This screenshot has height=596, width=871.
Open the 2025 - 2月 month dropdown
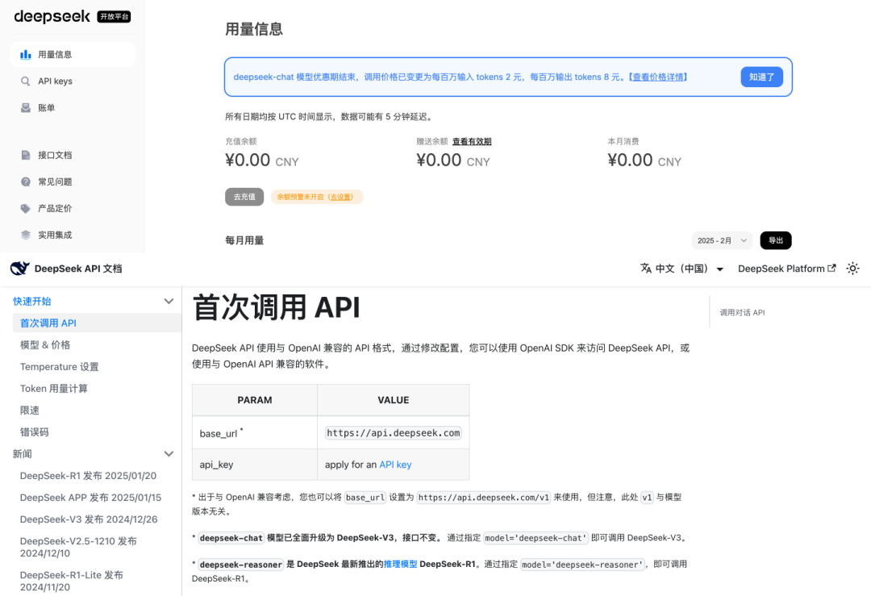click(x=722, y=240)
